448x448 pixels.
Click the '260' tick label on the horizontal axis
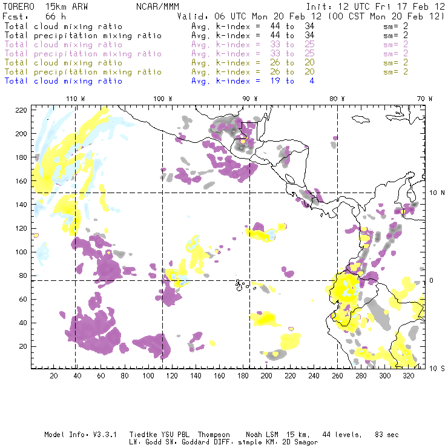pyautogui.click(x=337, y=376)
